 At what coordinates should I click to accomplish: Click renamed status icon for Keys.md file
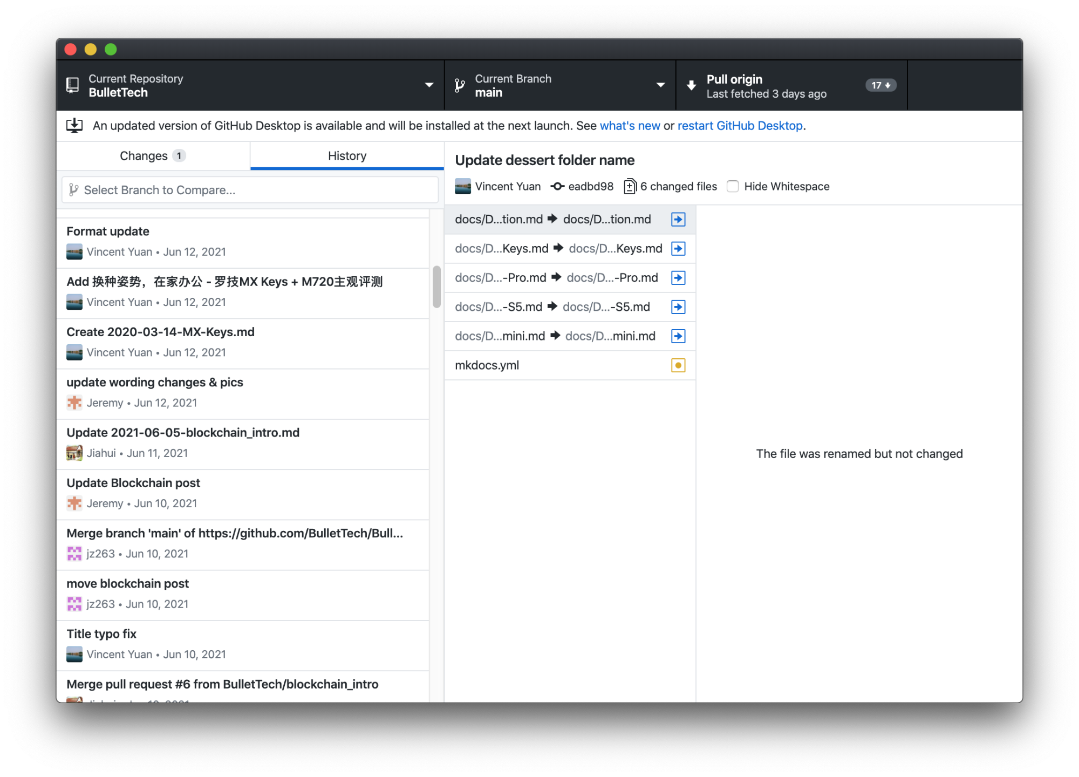coord(678,248)
